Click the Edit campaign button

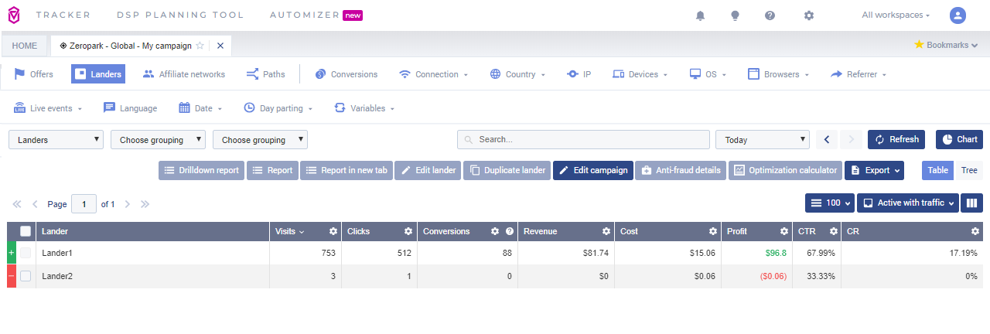point(592,170)
